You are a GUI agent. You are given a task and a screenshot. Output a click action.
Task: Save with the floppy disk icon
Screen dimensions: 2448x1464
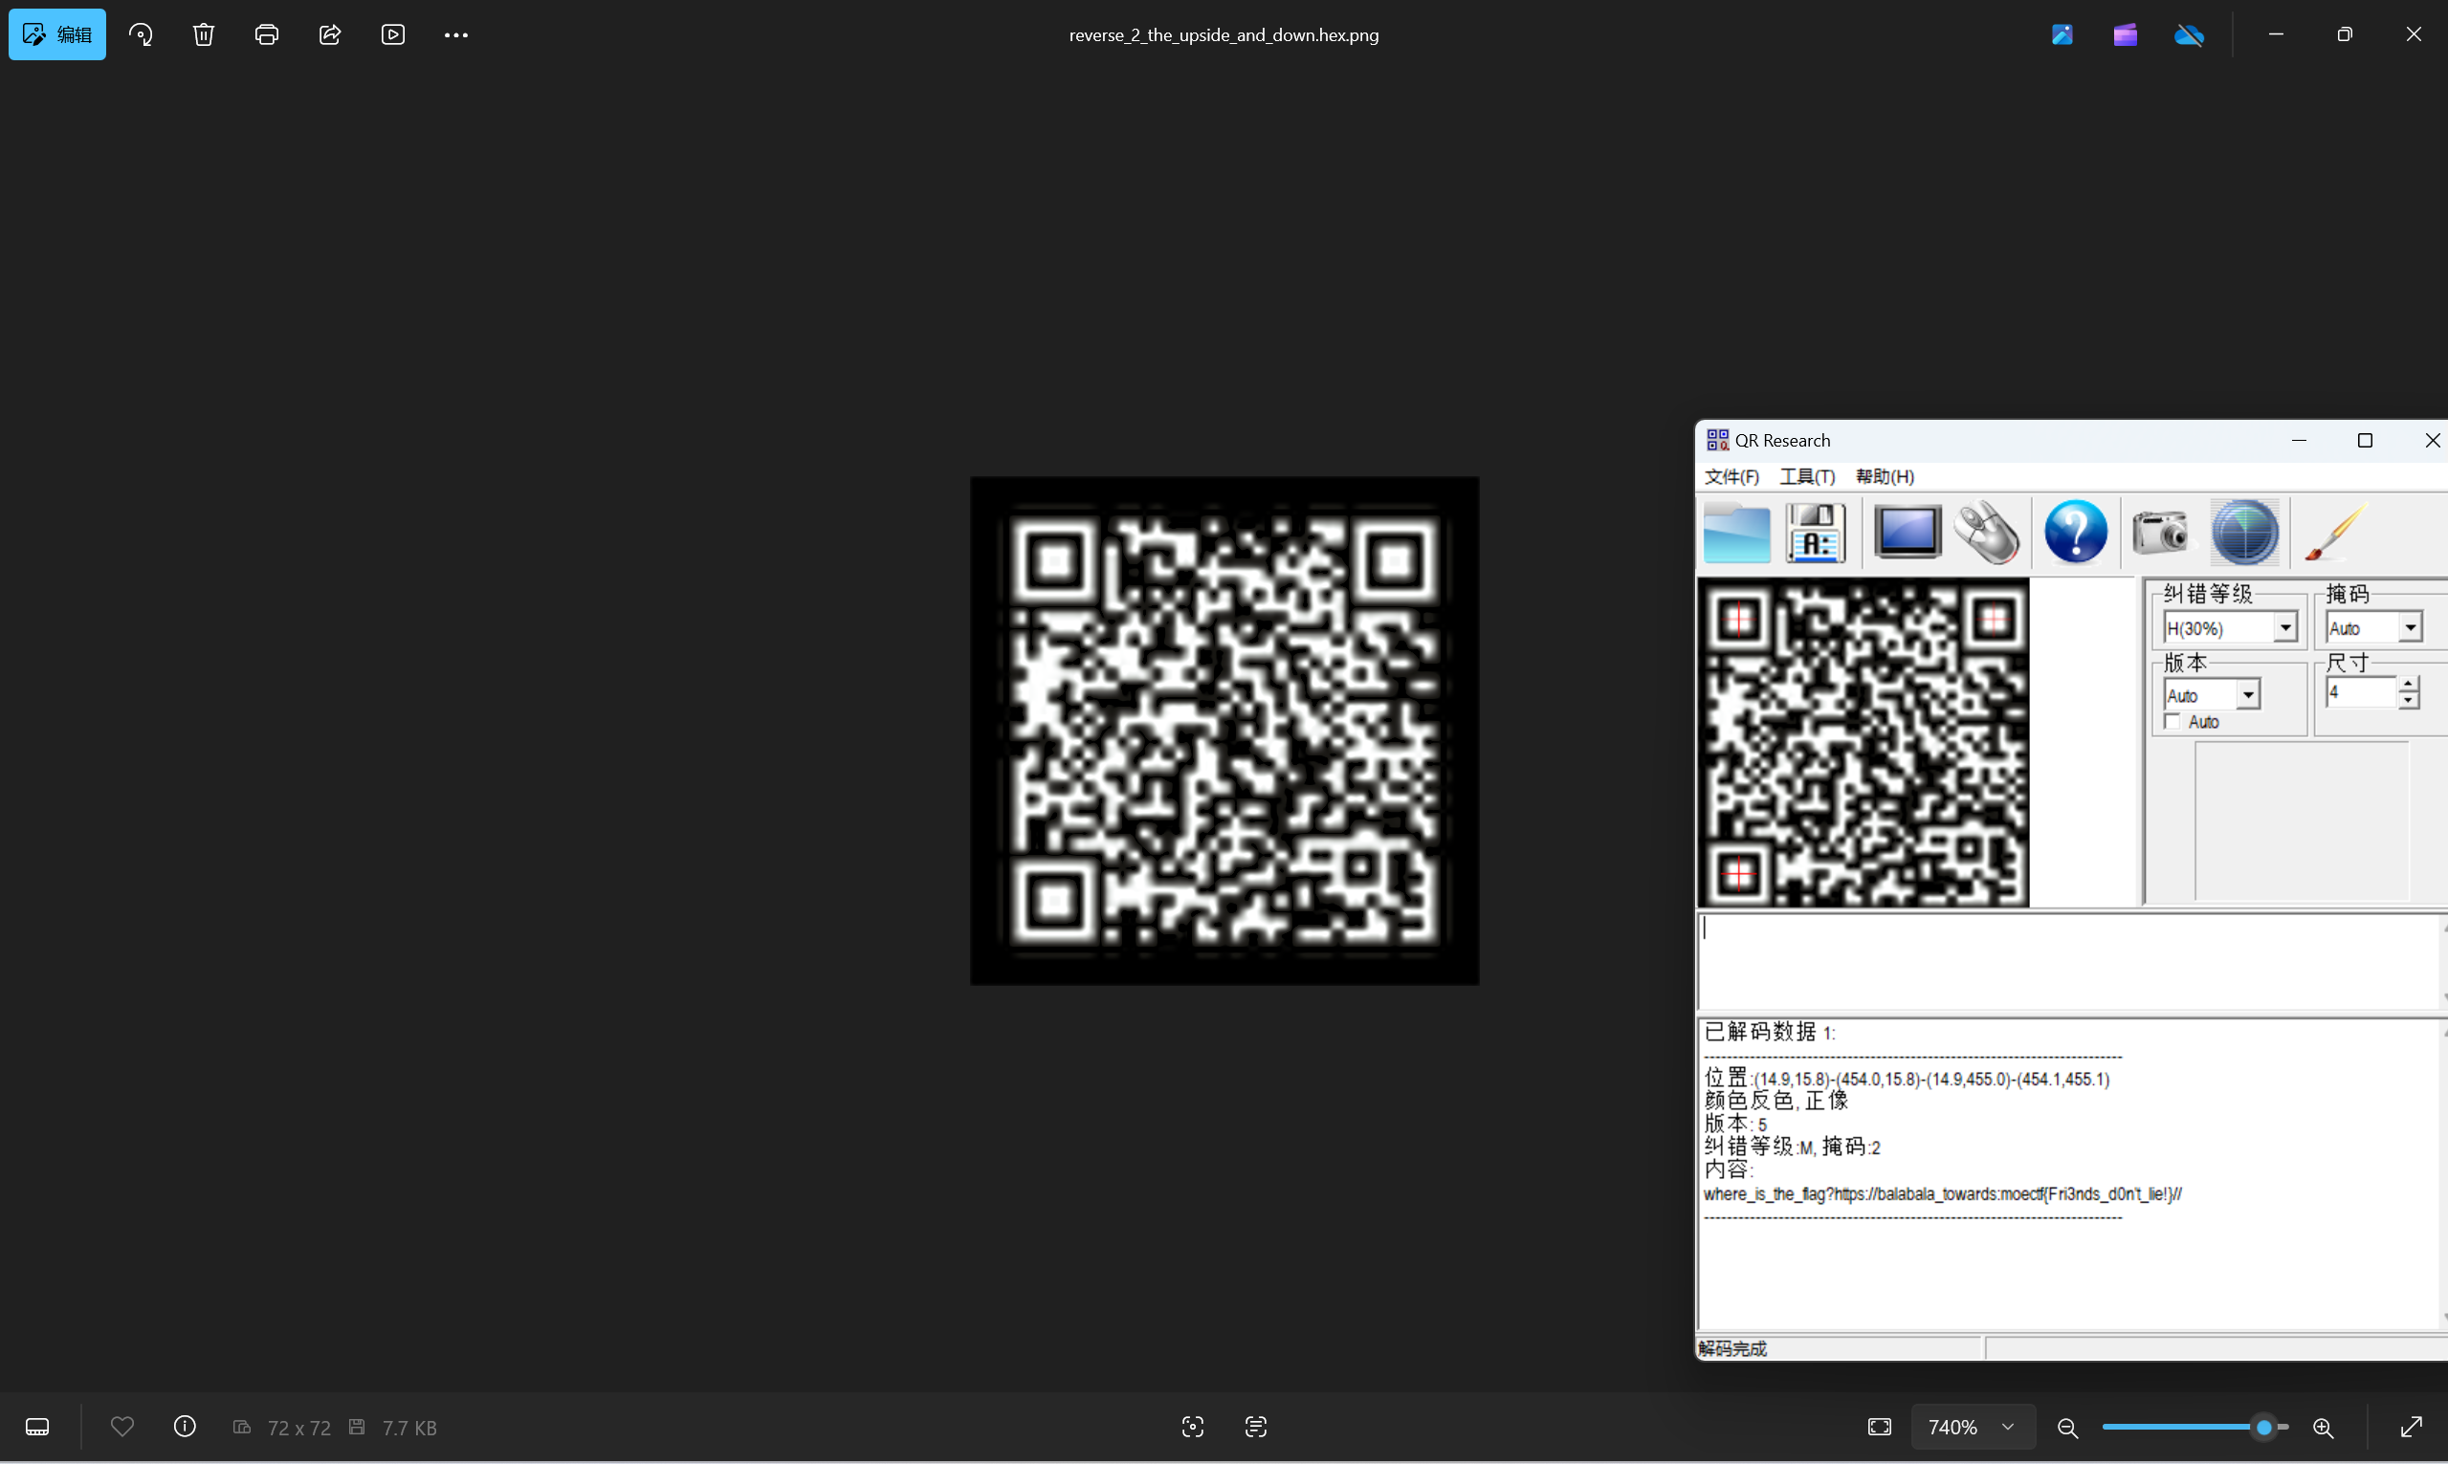pyautogui.click(x=1816, y=533)
